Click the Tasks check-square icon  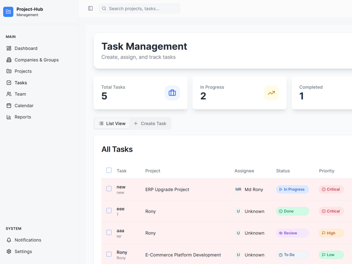(9, 83)
